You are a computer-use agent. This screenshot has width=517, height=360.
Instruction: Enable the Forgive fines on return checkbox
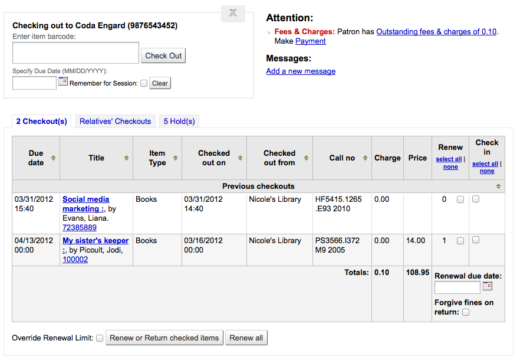[466, 312]
